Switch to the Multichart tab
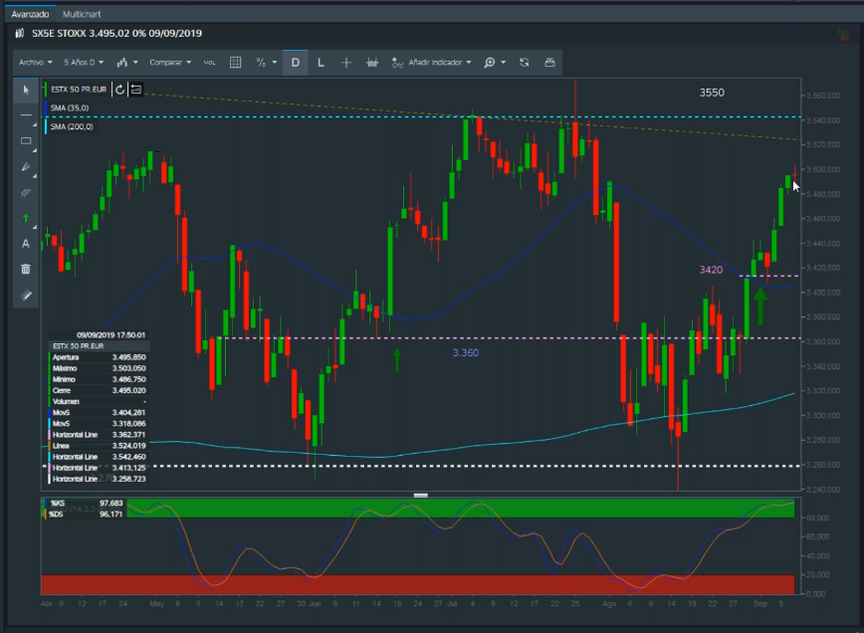 pyautogui.click(x=82, y=14)
